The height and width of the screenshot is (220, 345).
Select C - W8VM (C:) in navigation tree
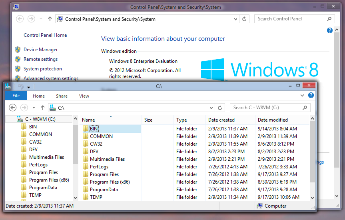tap(40, 119)
